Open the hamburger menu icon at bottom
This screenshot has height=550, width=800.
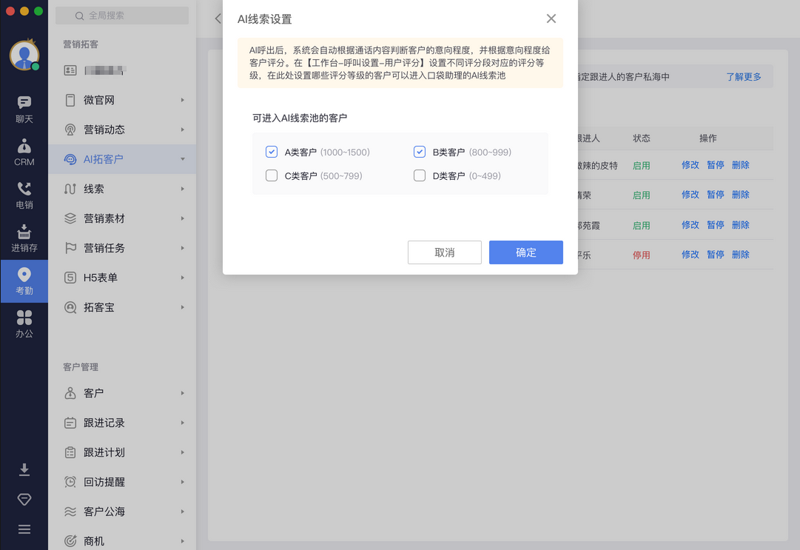coord(24,529)
